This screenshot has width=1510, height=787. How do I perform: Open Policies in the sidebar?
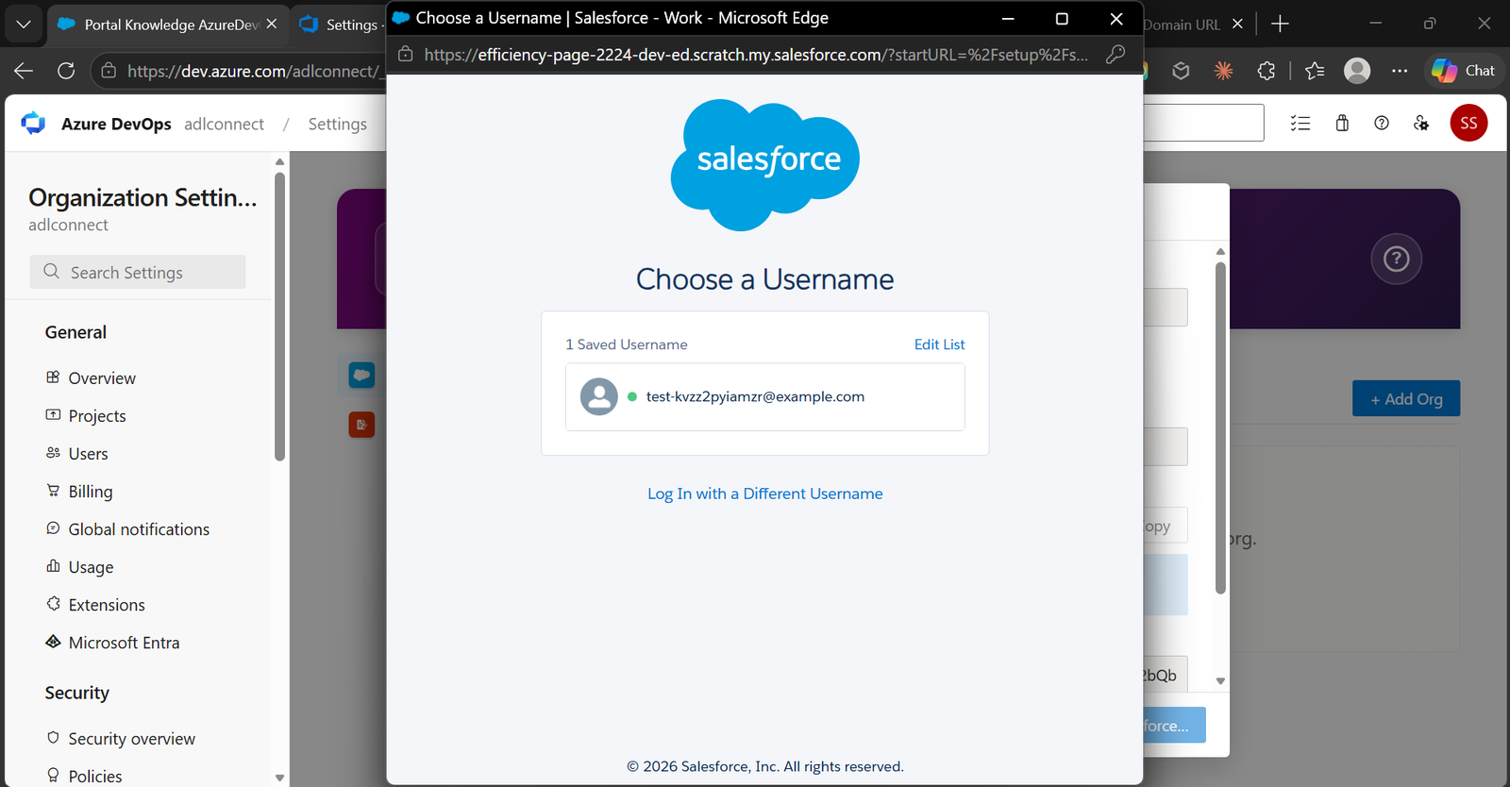(x=94, y=776)
